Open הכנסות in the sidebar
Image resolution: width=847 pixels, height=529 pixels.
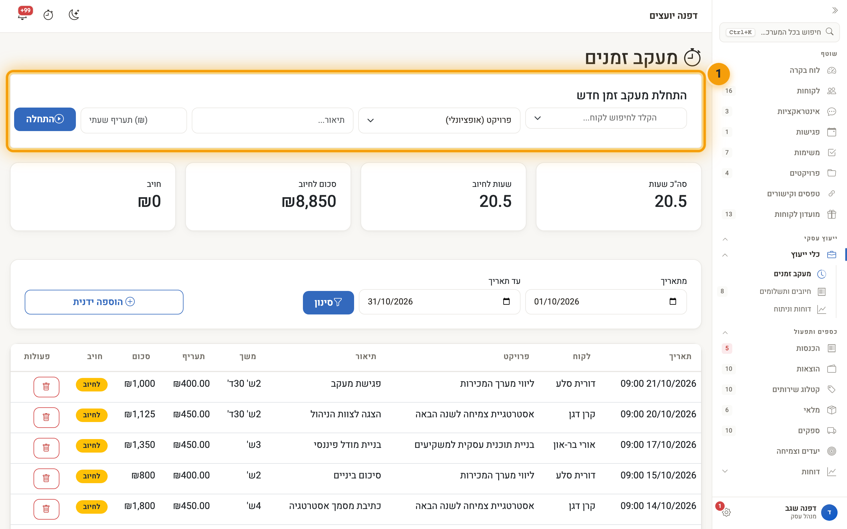click(779, 349)
